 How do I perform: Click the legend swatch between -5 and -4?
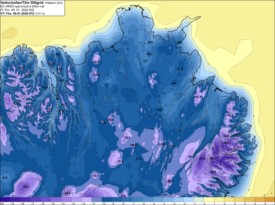[x=158, y=200]
